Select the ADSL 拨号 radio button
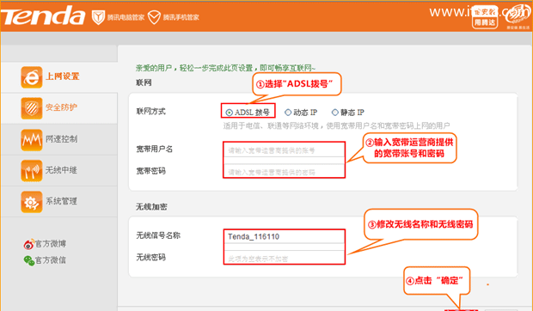 (x=230, y=113)
